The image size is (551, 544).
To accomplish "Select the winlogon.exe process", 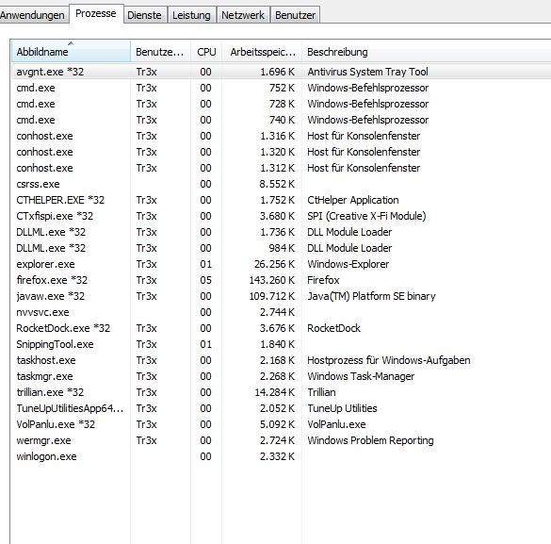I will pos(281,456).
